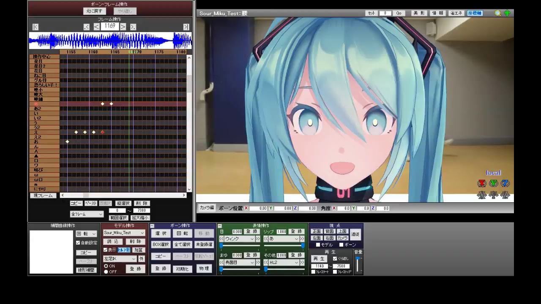The height and width of the screenshot is (304, 541).
Task: Previous eye morph with << next to ウィンク
Action: (x=221, y=239)
